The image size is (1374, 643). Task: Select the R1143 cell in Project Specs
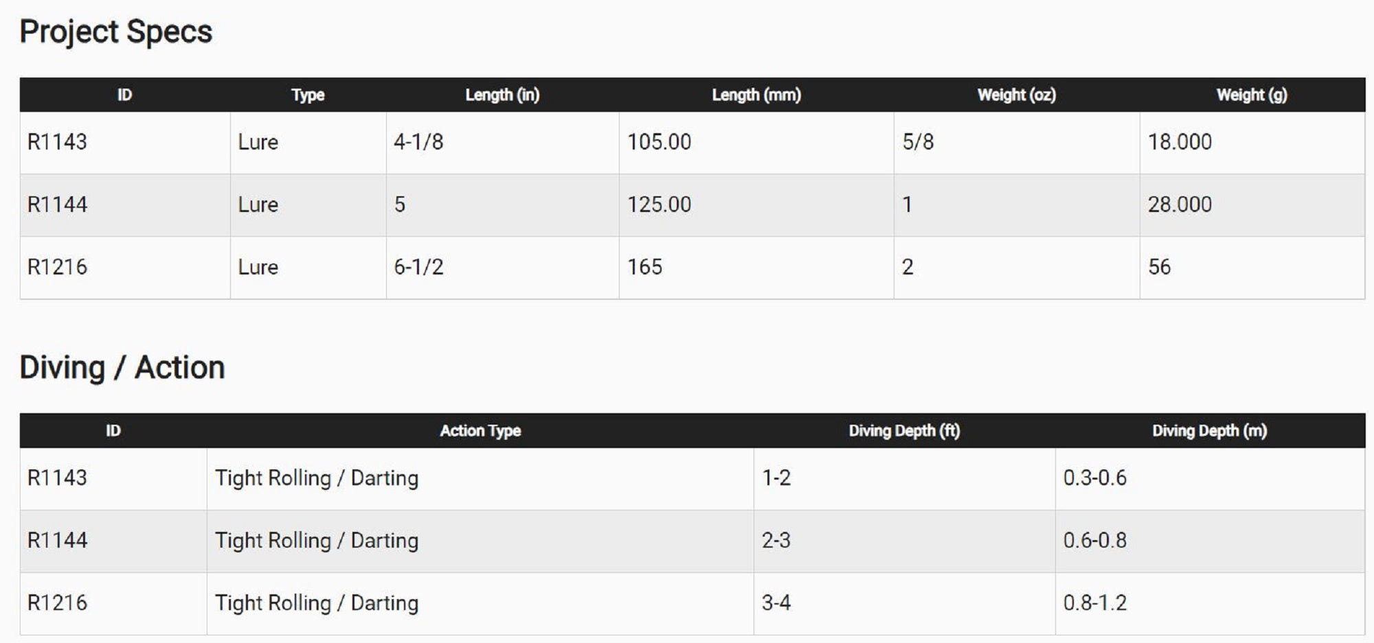tap(58, 142)
